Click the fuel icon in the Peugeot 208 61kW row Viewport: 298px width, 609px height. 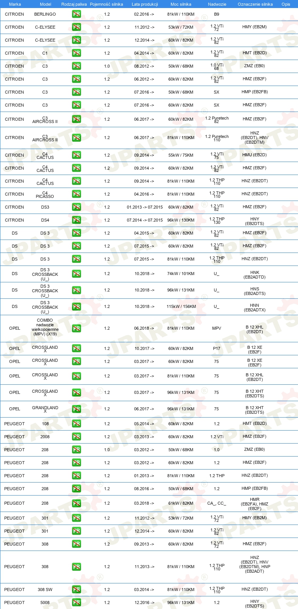tap(76, 503)
